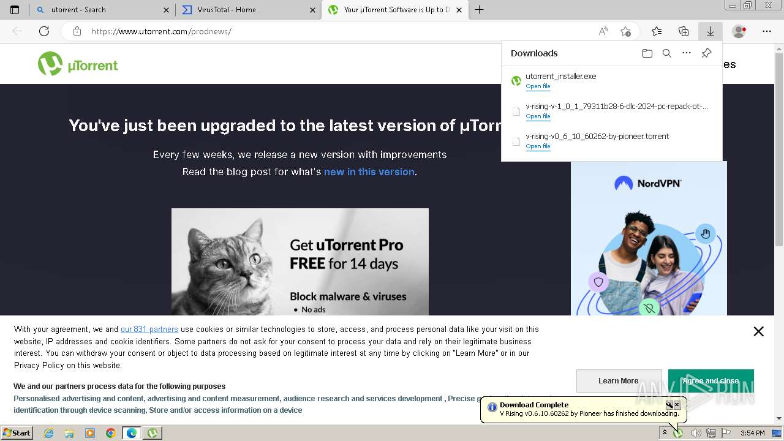Open the Action Center flag icon
The height and width of the screenshot is (441, 784).
coord(726,433)
